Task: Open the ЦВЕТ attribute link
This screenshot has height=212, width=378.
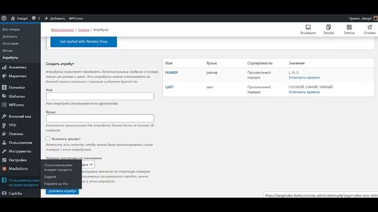Action: coord(170,87)
